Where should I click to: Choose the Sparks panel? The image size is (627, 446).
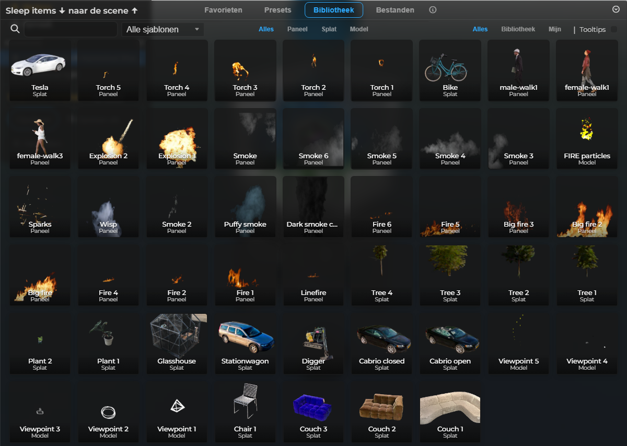[x=40, y=207]
